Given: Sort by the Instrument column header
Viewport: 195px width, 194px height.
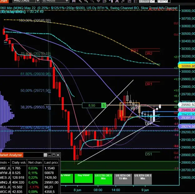Looking at the screenshot, I should tap(5, 162).
